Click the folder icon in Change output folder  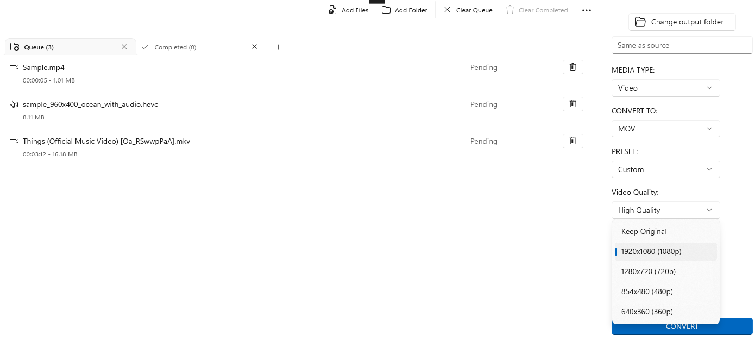pos(640,22)
